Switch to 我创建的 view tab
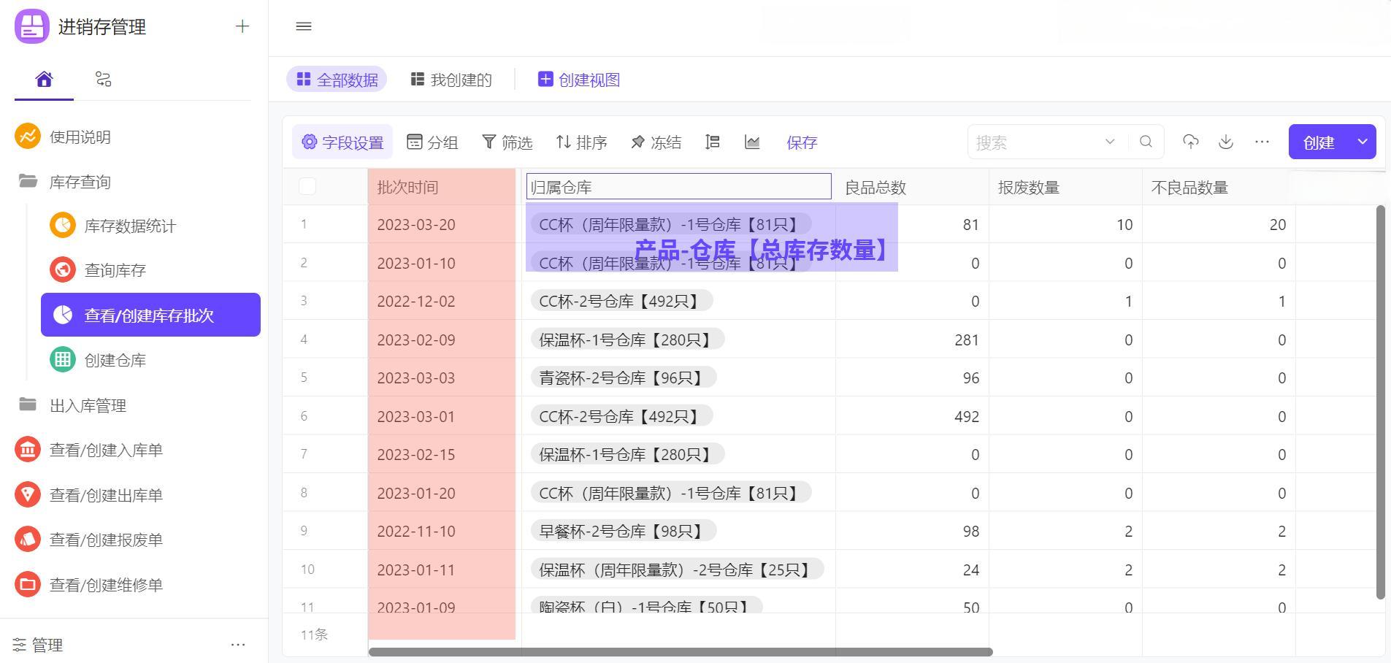This screenshot has width=1391, height=663. (451, 80)
